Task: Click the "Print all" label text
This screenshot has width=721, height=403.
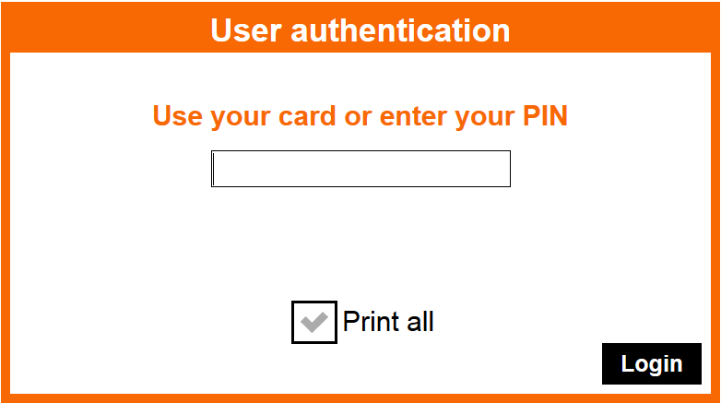Action: pos(388,322)
